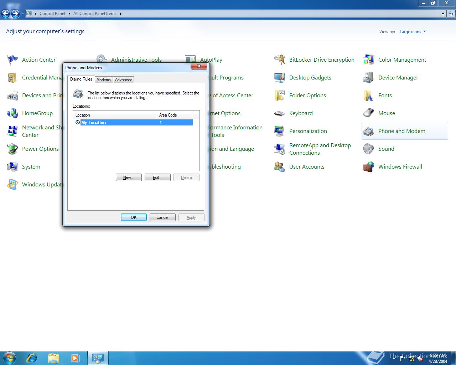Open User Accounts icon
This screenshot has width=456, height=365.
(x=280, y=167)
